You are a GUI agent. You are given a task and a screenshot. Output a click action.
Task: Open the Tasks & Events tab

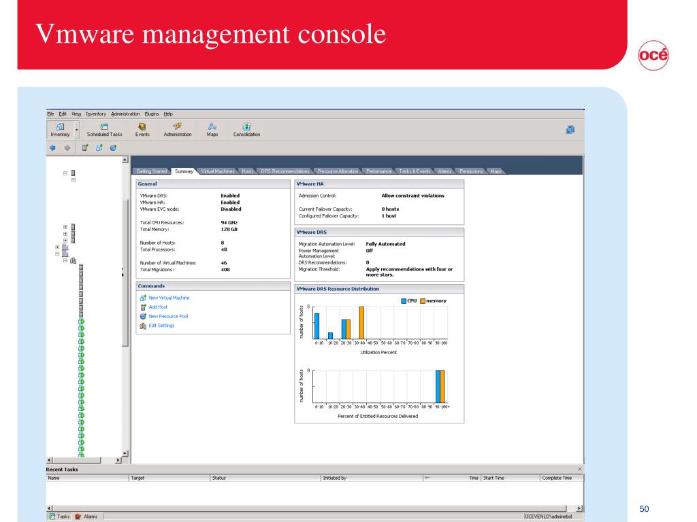[415, 171]
